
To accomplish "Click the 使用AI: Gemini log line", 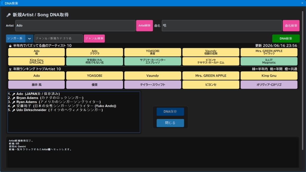I will tap(17, 146).
